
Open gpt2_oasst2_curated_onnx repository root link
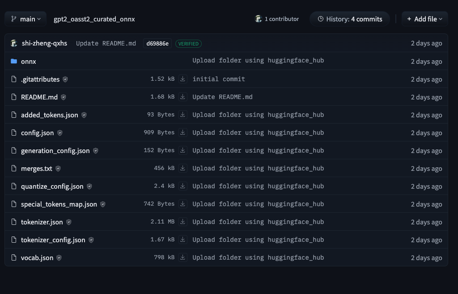[x=94, y=19]
